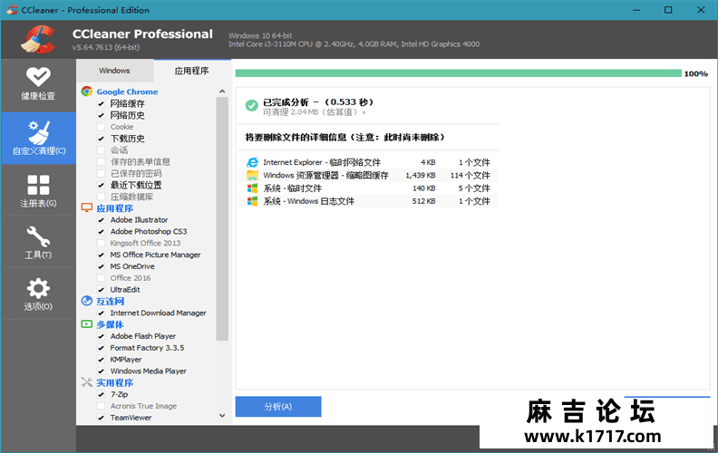The image size is (718, 453).
Task: Click Windows flag icon for Windows 日志文件
Action: (x=252, y=201)
